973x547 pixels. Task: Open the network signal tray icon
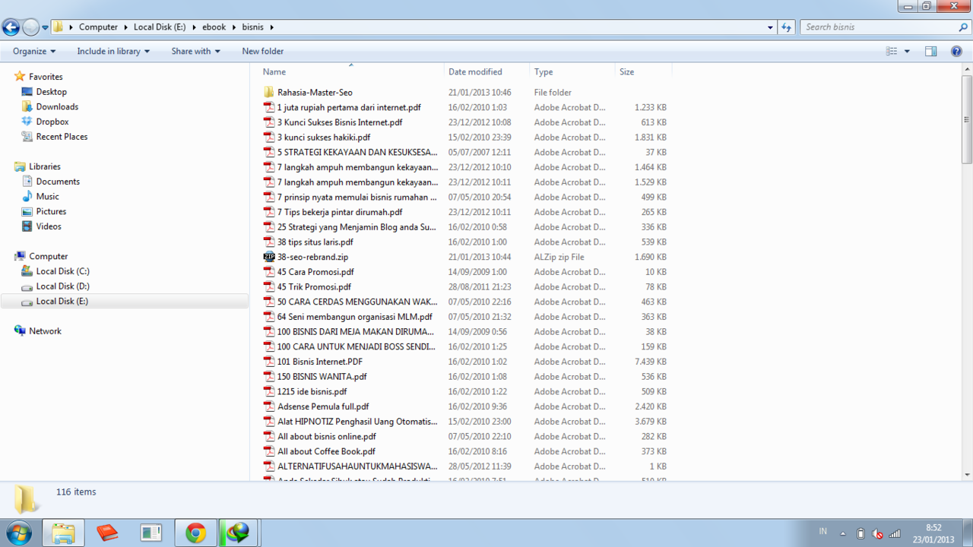click(x=895, y=533)
